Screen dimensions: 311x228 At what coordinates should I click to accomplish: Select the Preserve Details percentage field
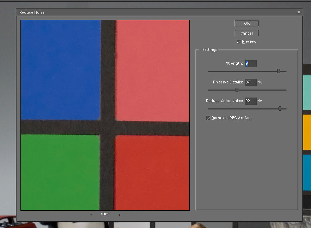251,82
